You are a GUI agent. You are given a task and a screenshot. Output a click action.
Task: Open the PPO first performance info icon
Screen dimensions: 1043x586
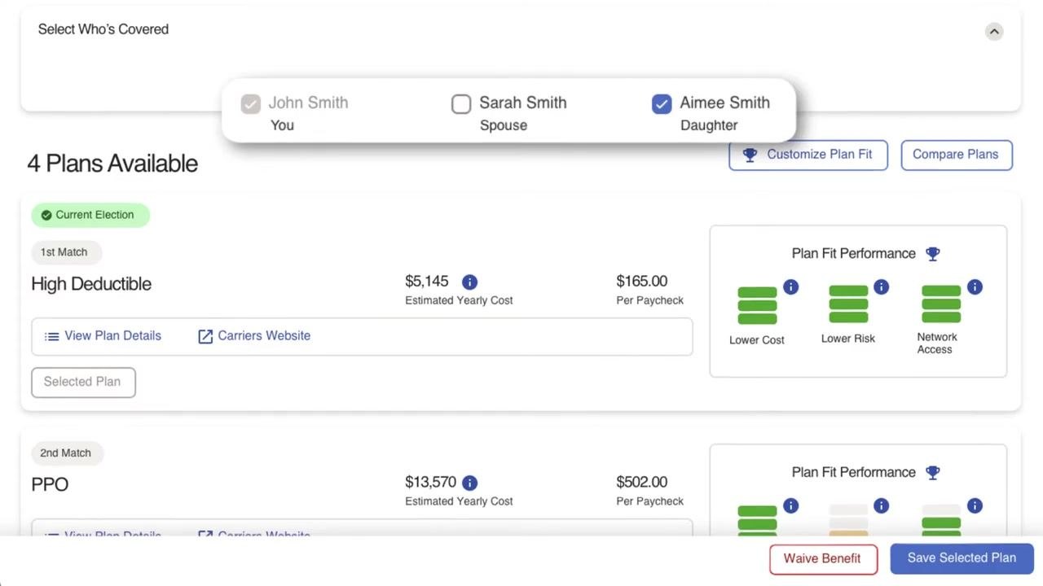click(x=790, y=506)
